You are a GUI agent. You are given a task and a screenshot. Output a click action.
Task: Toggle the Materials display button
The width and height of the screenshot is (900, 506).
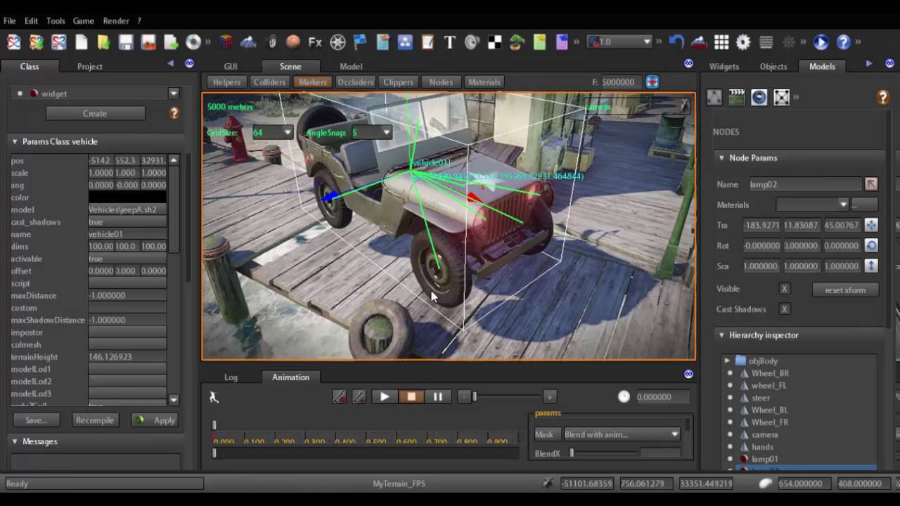[x=484, y=82]
